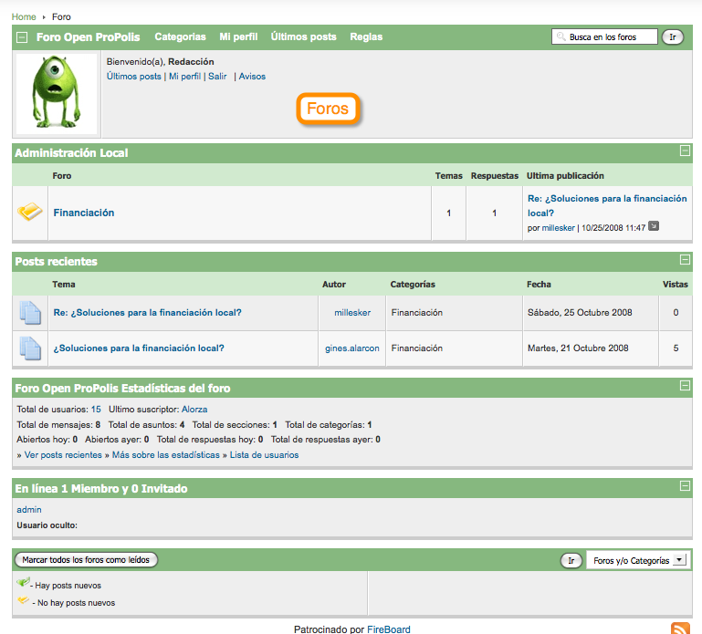This screenshot has height=634, width=702.
Task: Open Mi perfil in the green menu bar
Action: tap(238, 36)
